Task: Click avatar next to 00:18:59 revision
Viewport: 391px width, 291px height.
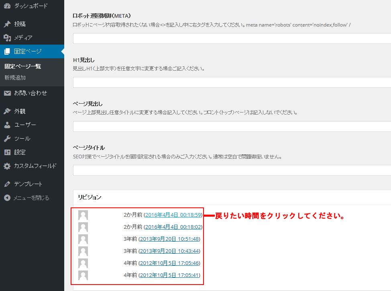Action: [x=83, y=215]
